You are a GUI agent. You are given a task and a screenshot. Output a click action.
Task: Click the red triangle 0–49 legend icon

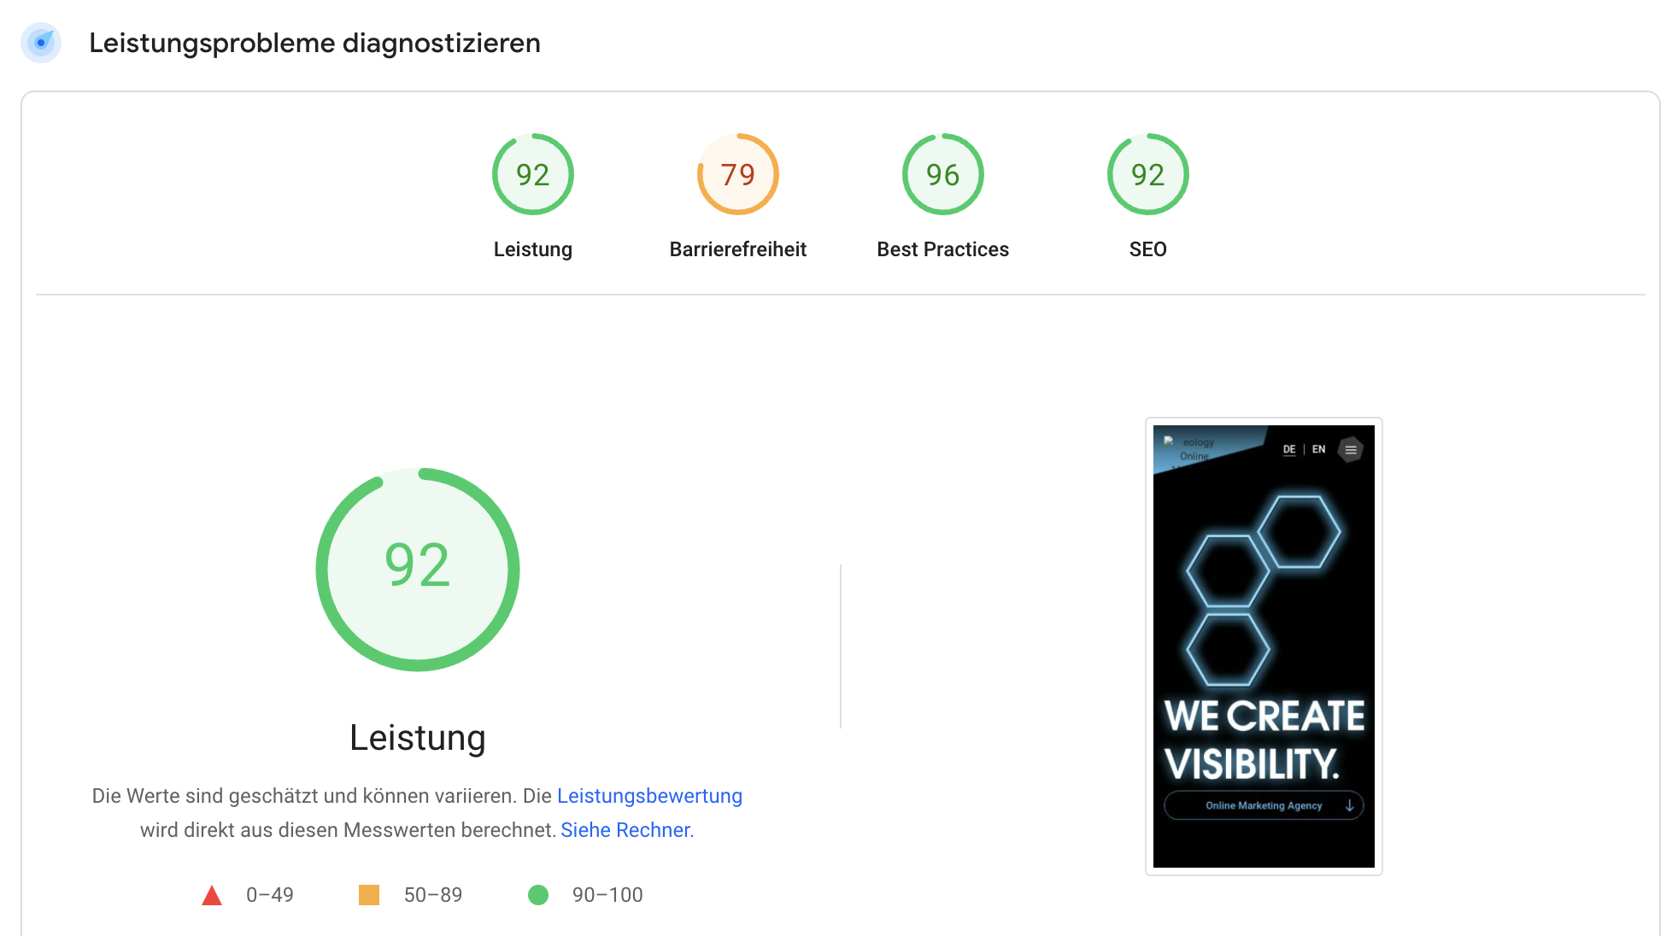pyautogui.click(x=212, y=895)
